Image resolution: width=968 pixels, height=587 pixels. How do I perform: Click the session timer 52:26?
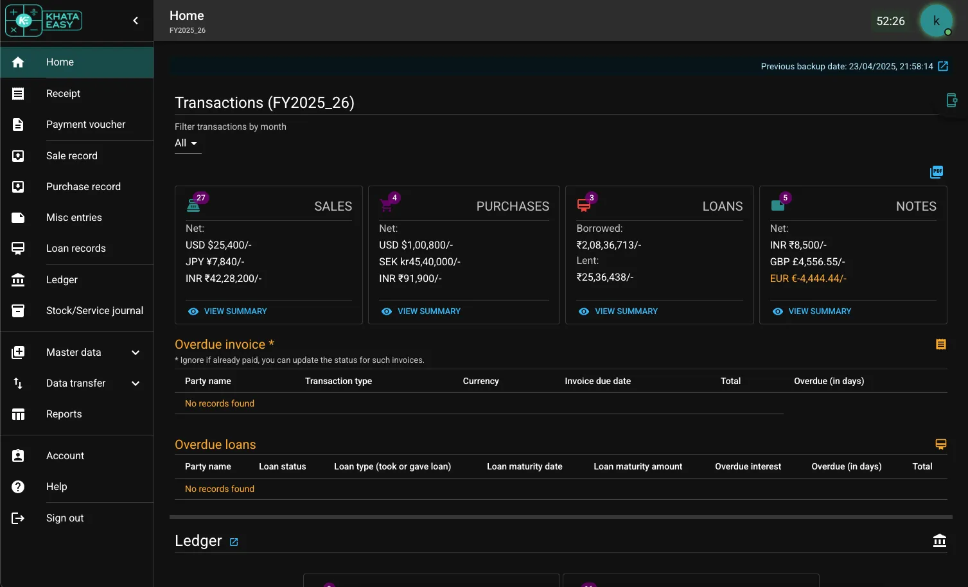click(890, 21)
